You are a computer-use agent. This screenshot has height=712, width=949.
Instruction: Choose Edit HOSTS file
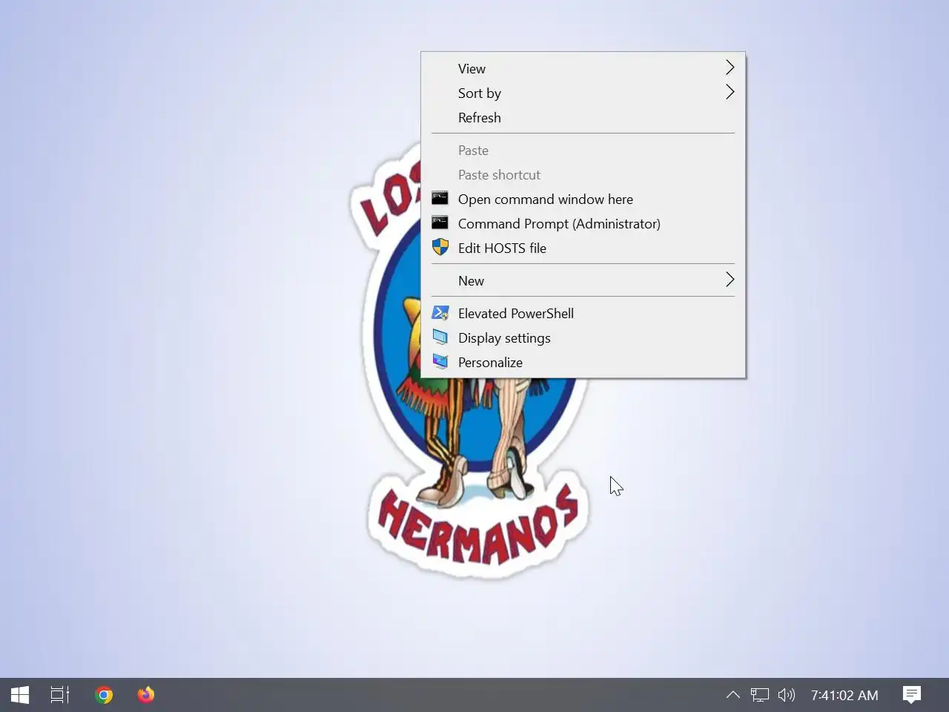583,248
